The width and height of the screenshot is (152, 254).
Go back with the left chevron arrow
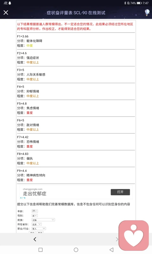click(x=35, y=239)
